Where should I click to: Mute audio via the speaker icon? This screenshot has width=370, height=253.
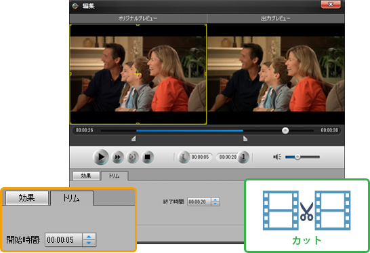coord(277,157)
